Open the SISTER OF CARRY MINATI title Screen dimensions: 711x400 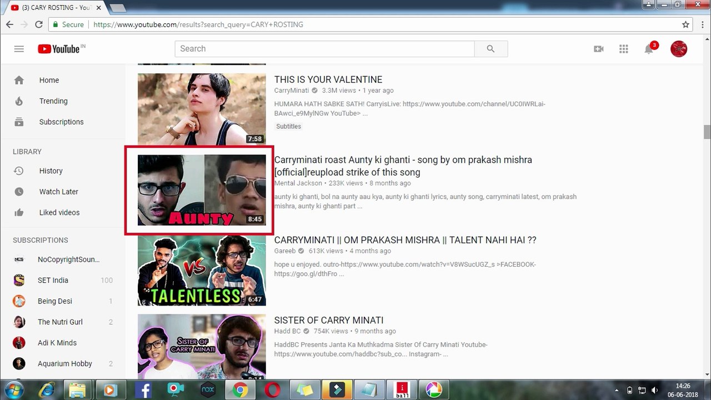329,320
